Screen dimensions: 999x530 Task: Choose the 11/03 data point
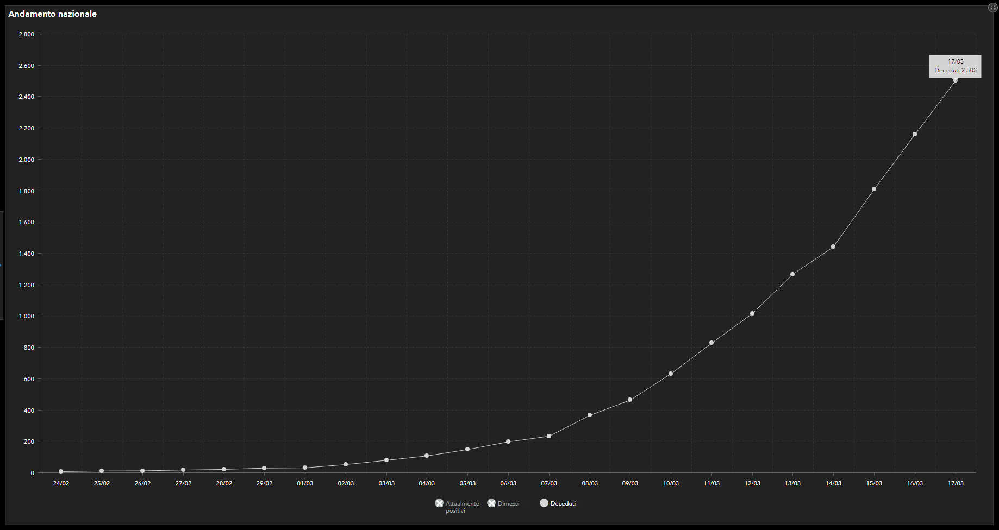point(711,343)
